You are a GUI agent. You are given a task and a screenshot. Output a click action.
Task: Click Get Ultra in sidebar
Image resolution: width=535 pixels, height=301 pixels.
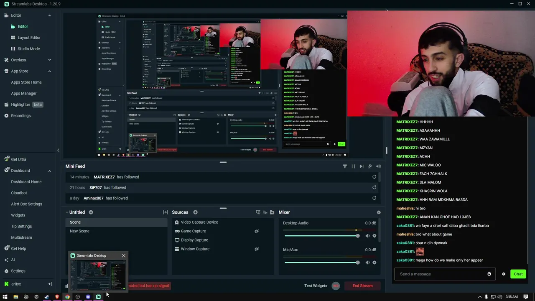[18, 159]
